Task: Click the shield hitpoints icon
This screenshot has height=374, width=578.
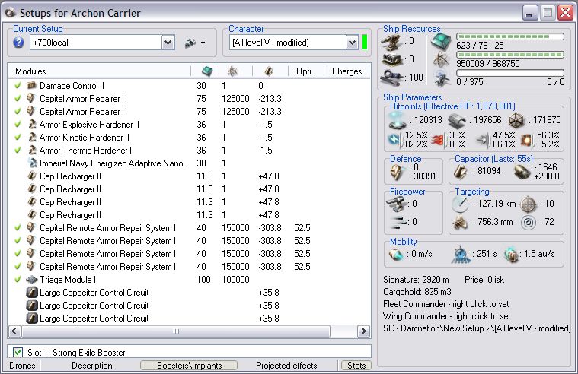Action: tap(397, 119)
